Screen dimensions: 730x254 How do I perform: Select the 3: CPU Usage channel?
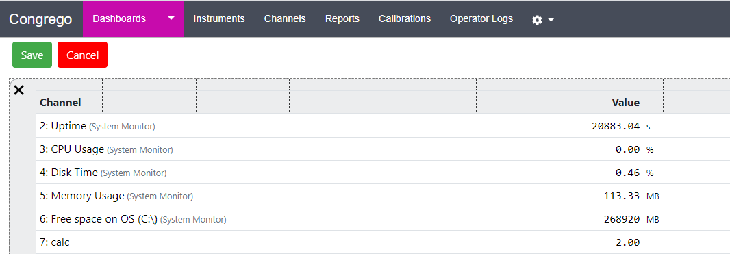coord(106,149)
